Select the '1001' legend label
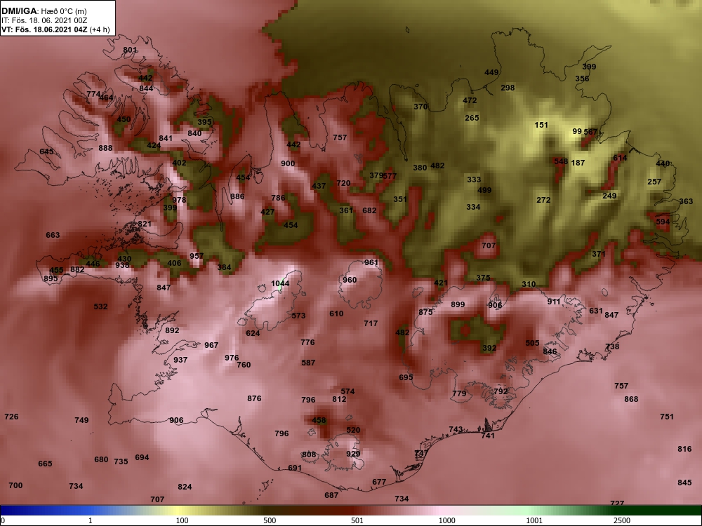This screenshot has width=702, height=526. click(x=534, y=520)
